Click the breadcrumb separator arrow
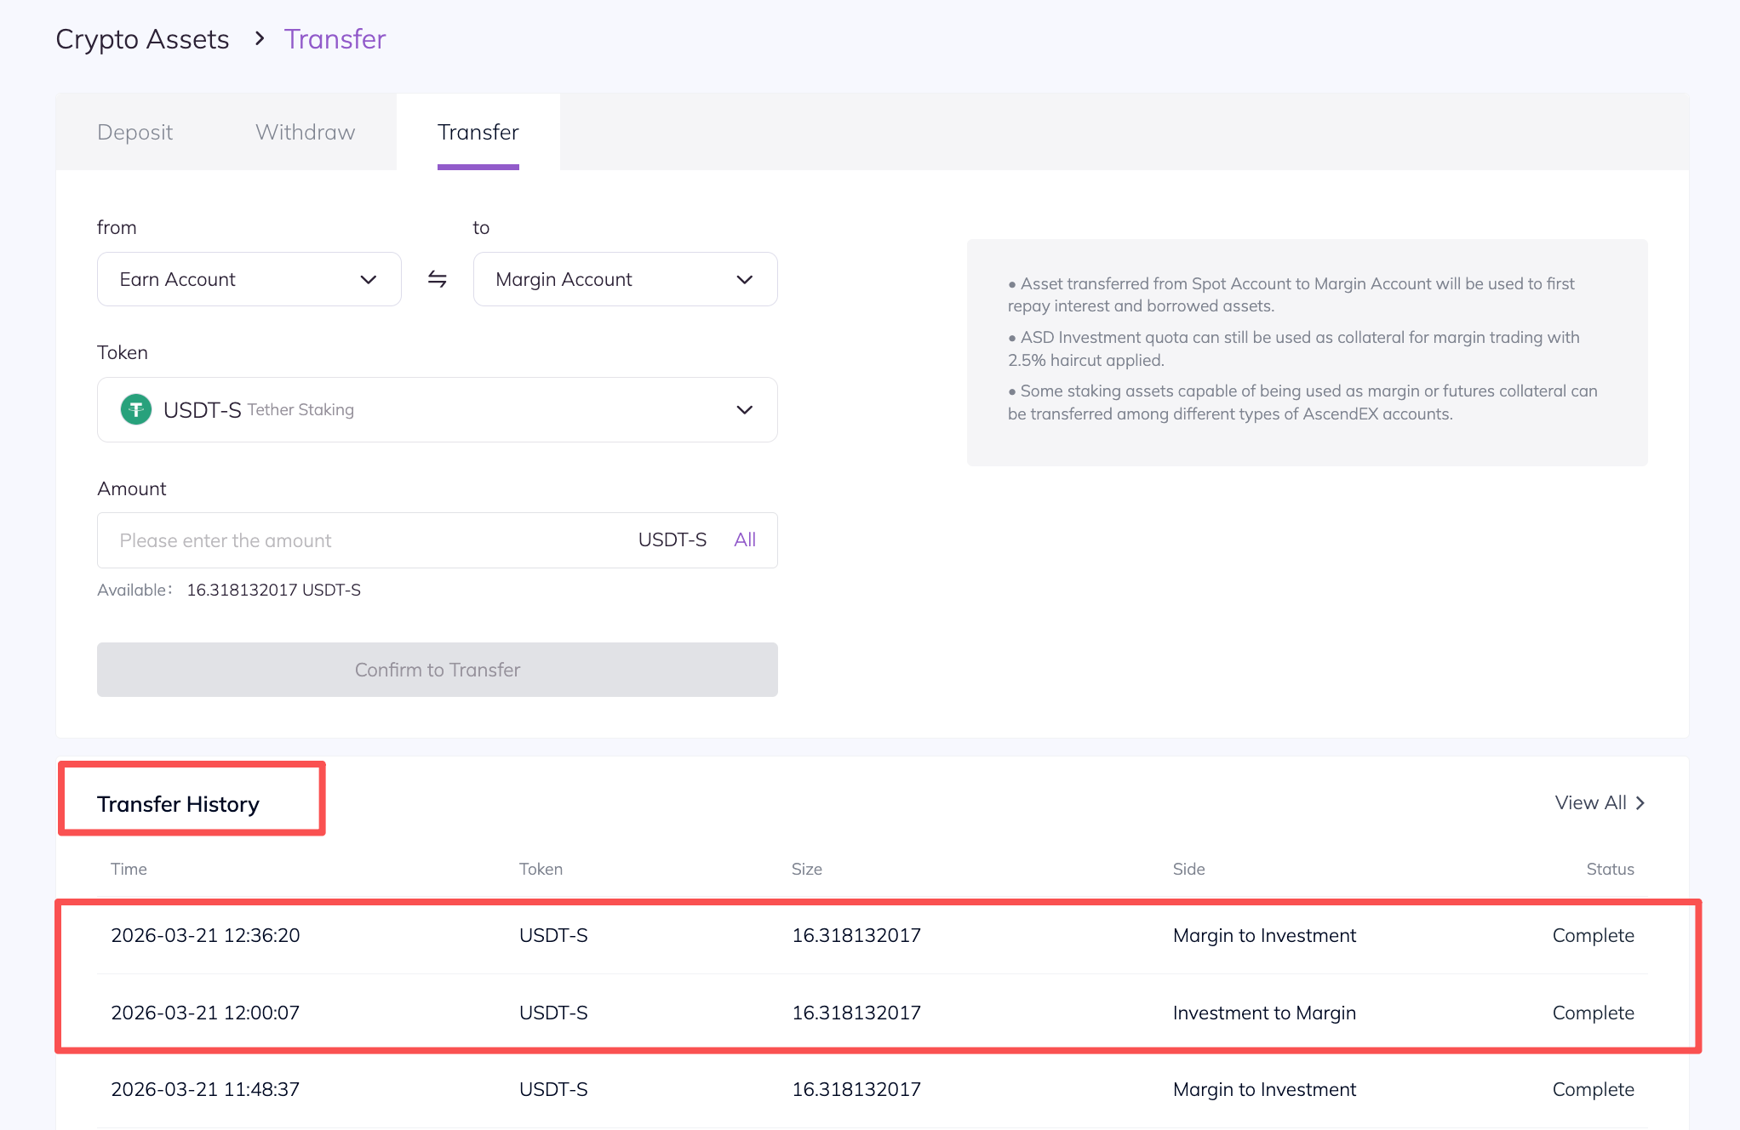 pyautogui.click(x=260, y=39)
